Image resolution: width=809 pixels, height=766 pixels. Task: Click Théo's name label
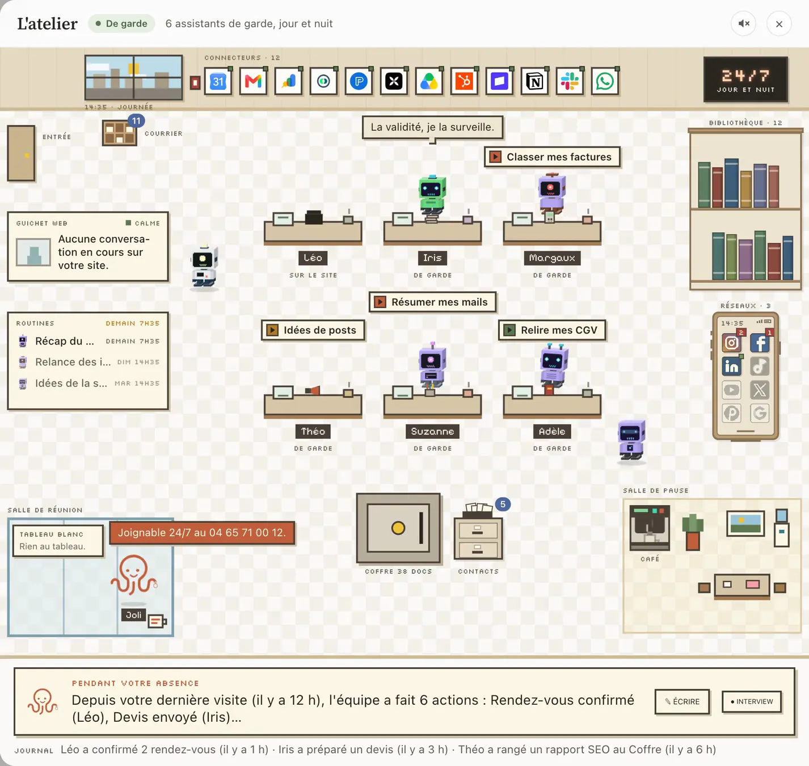click(313, 431)
